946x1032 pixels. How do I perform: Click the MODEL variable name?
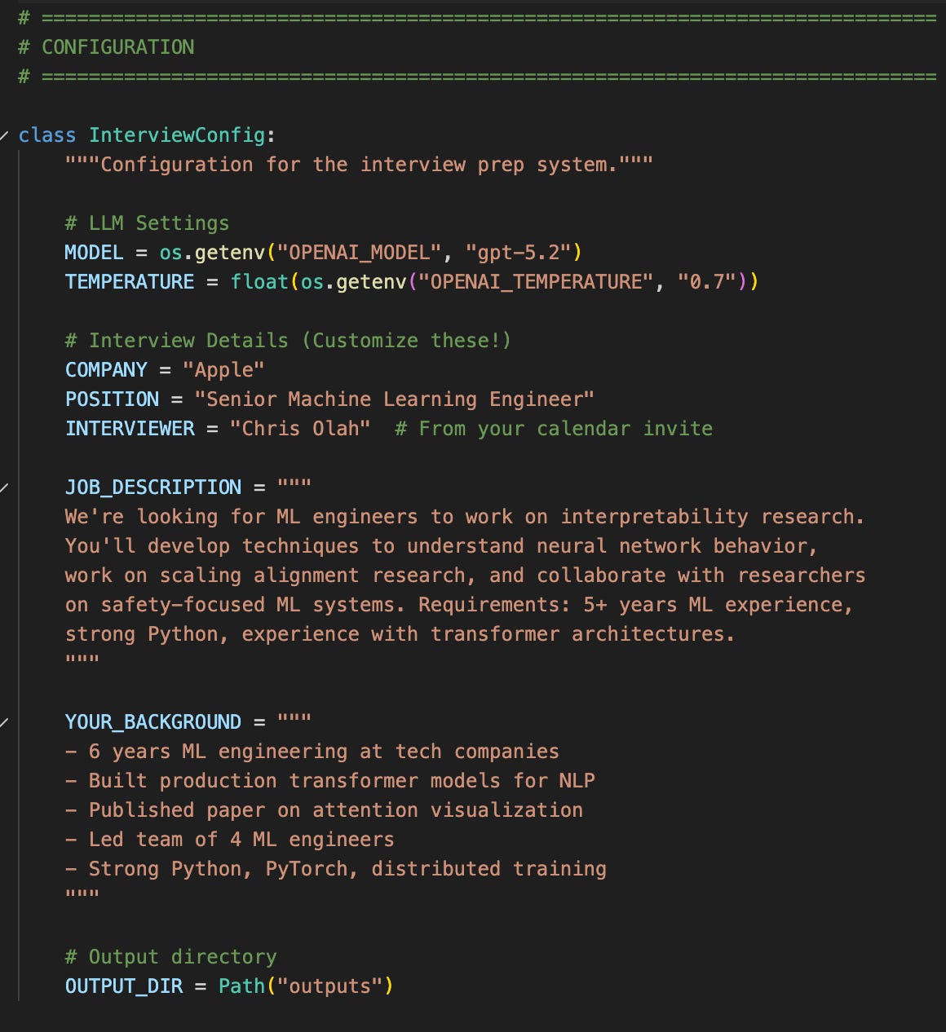[94, 253]
